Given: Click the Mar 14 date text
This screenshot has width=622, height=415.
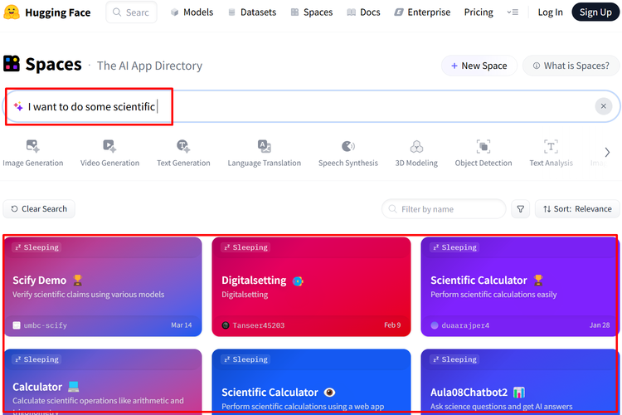Looking at the screenshot, I should click(182, 325).
